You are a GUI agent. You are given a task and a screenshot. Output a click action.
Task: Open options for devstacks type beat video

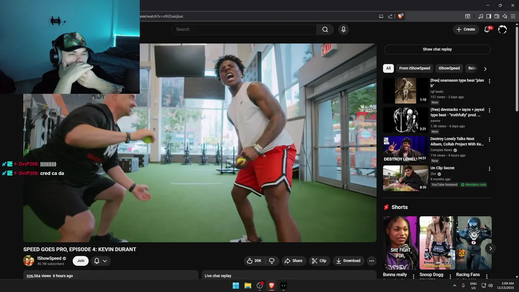tap(489, 110)
